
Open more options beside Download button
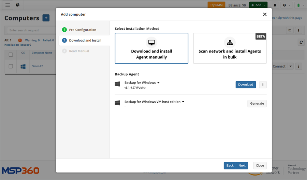click(x=263, y=85)
